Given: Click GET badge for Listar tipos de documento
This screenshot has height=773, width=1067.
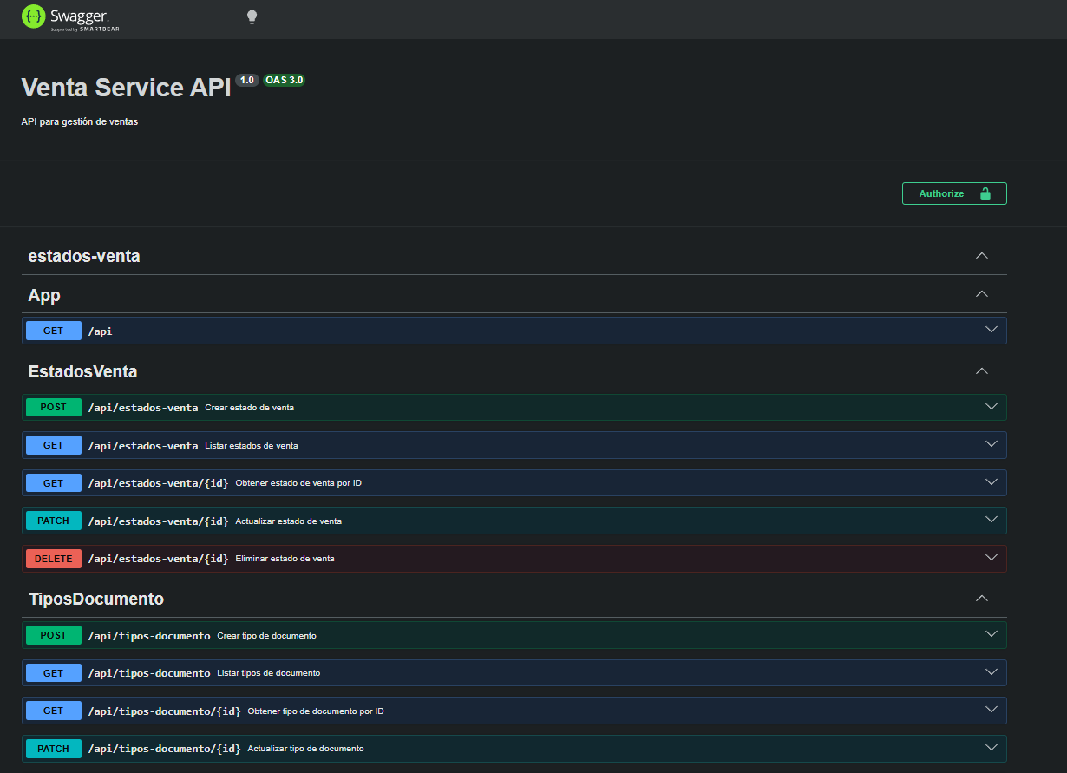Looking at the screenshot, I should click(x=54, y=673).
